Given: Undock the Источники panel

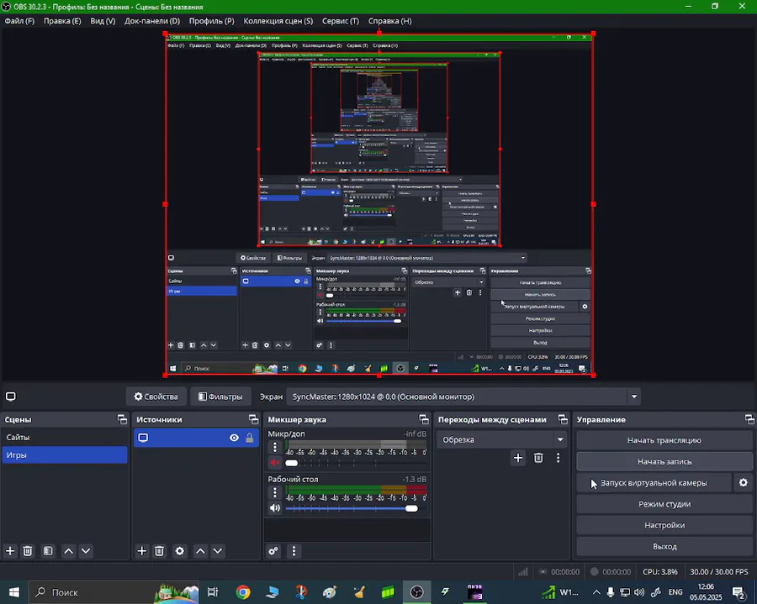Looking at the screenshot, I should [253, 419].
